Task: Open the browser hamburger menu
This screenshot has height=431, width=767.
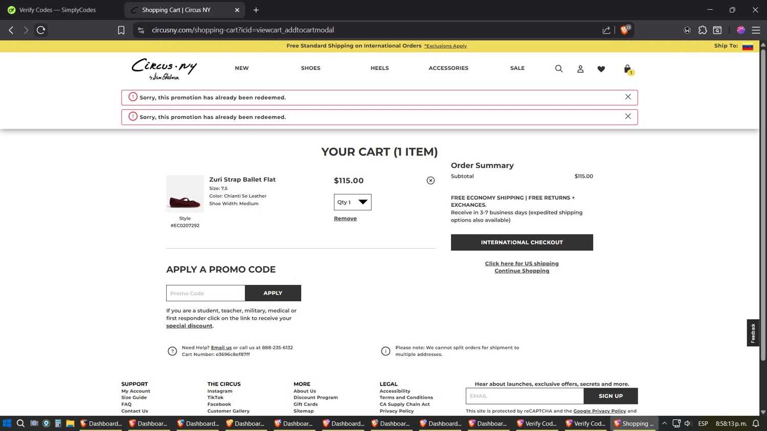Action: click(756, 30)
